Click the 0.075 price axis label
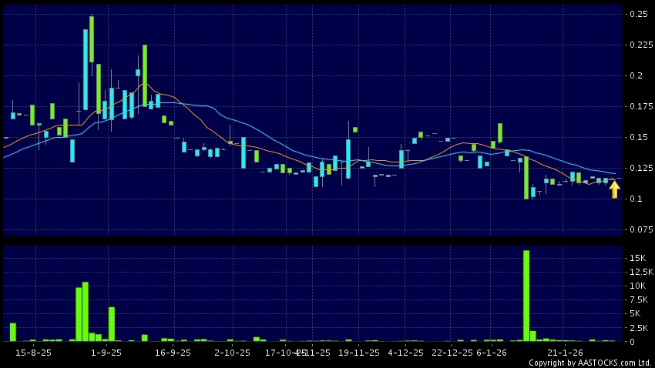This screenshot has width=655, height=368. click(x=637, y=229)
